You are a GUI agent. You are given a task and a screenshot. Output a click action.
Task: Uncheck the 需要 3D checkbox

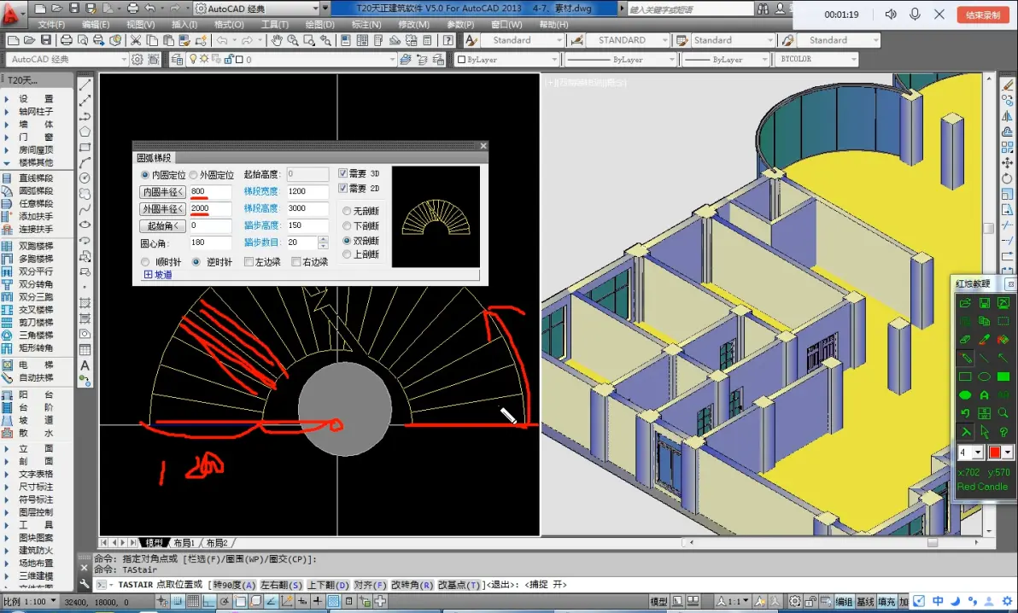point(343,173)
